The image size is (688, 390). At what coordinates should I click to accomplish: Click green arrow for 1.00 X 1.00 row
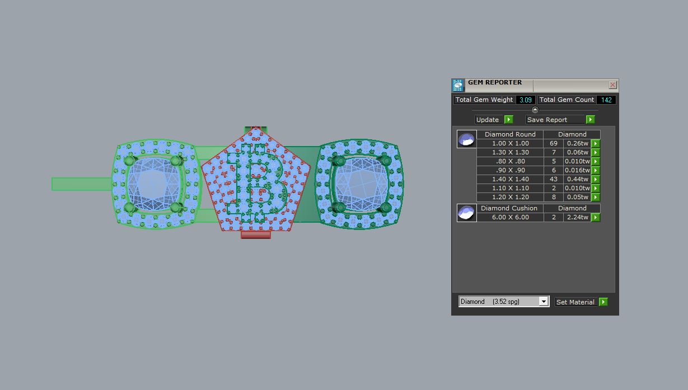click(x=596, y=144)
